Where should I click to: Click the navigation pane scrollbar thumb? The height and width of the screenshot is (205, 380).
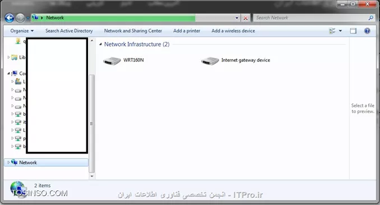[x=91, y=123]
